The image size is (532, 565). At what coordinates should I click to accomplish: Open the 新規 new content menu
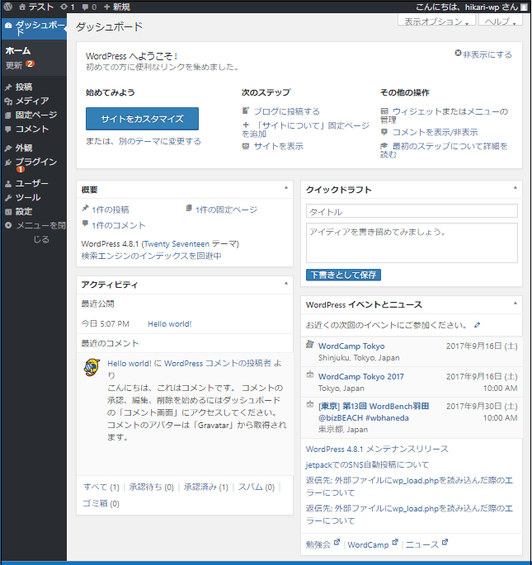[117, 7]
